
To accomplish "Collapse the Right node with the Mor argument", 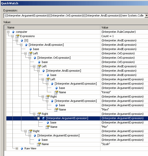I will (34, 114).
